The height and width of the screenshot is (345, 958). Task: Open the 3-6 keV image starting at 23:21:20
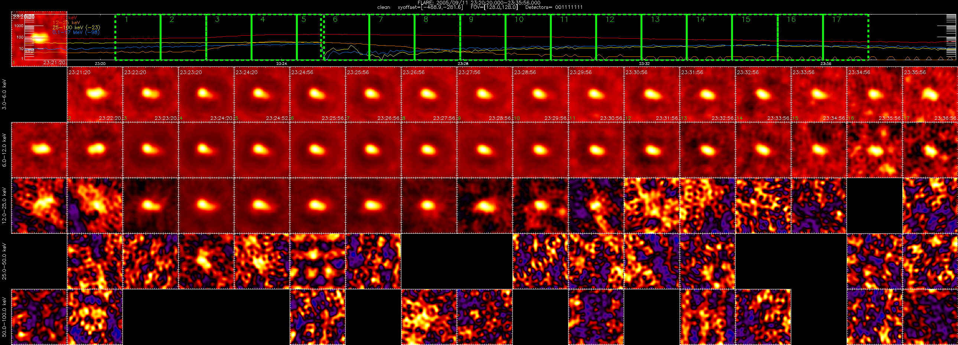click(95, 94)
